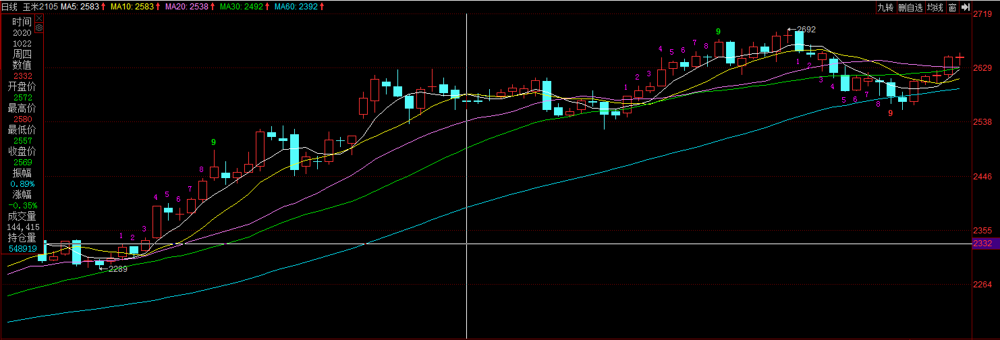1000x340 pixels.
Task: Click the 持仓量 open interest label
Action: pyautogui.click(x=22, y=237)
